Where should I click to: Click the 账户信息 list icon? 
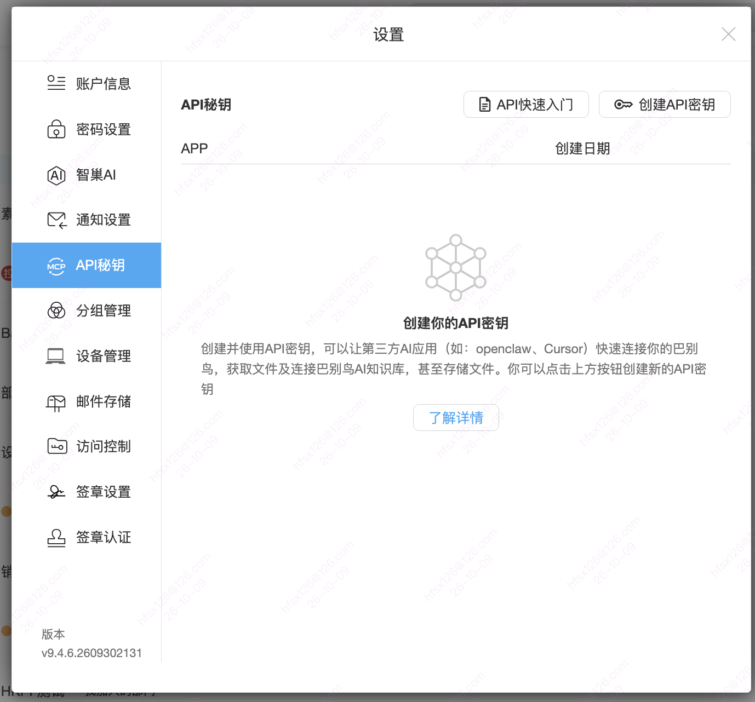coord(56,83)
